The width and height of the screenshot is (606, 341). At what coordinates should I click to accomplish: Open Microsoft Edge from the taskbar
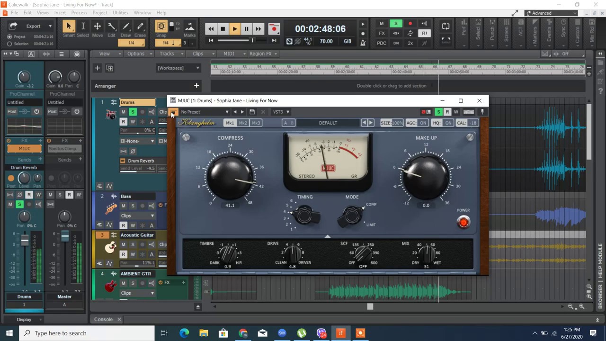pyautogui.click(x=184, y=333)
